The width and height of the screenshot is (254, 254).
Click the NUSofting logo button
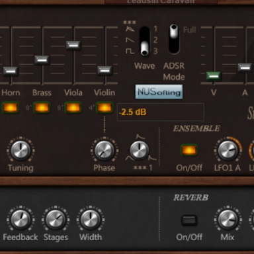(x=159, y=92)
